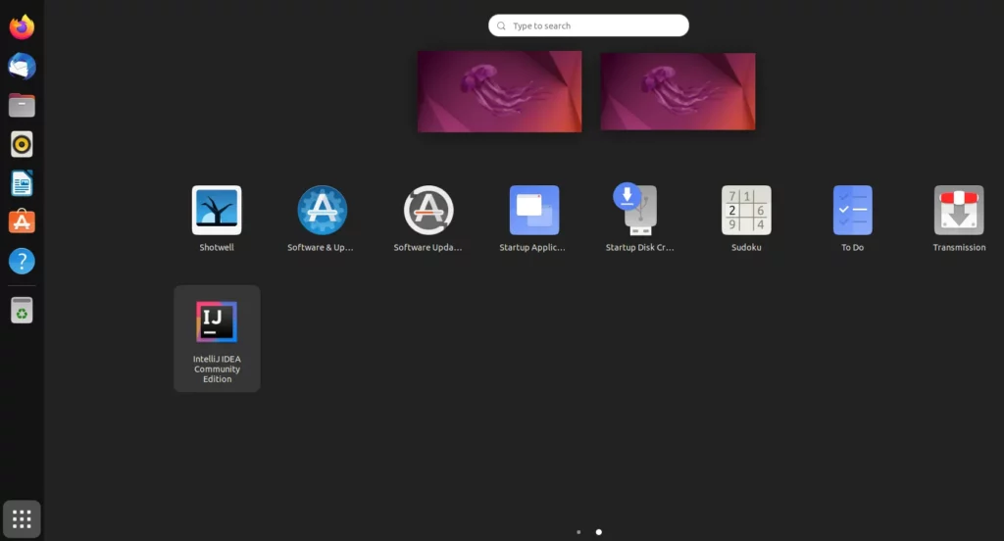Go to the first app page dot
Viewport: 1004px width, 541px height.
pos(578,532)
